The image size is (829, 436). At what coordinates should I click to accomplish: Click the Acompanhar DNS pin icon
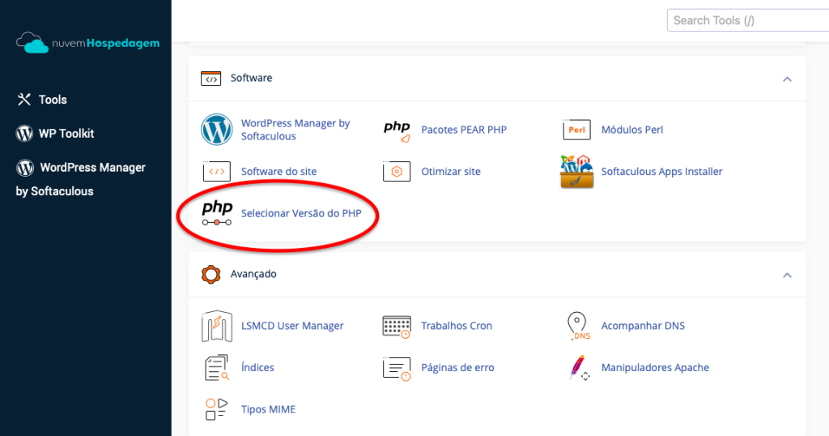[x=577, y=326]
